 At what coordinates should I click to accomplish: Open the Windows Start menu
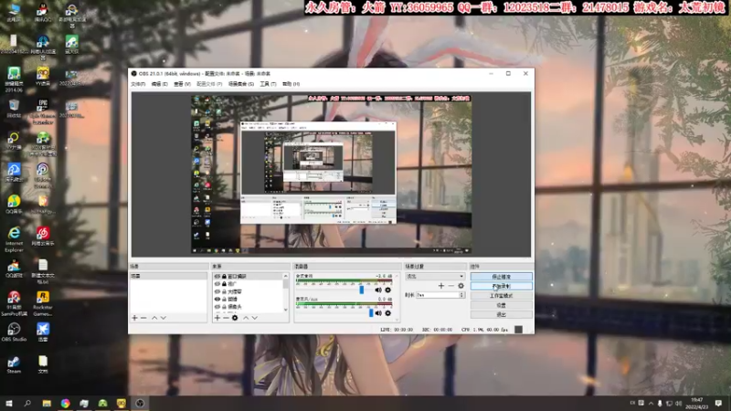9,403
